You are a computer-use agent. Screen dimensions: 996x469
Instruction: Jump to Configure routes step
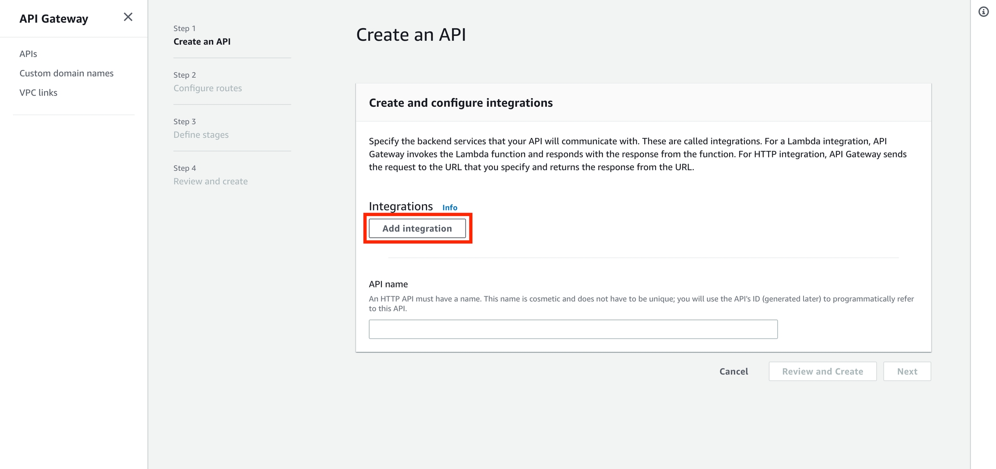coord(207,88)
